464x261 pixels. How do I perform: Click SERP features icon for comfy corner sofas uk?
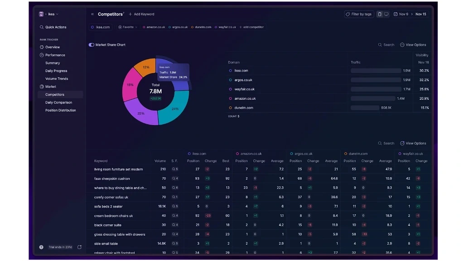coord(175,197)
